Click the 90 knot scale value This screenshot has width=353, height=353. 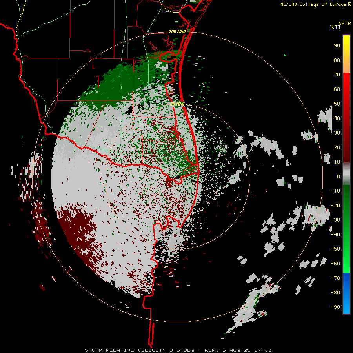(337, 46)
